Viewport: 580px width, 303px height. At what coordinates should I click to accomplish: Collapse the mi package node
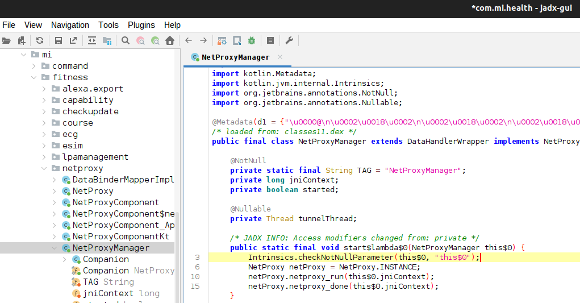point(24,55)
